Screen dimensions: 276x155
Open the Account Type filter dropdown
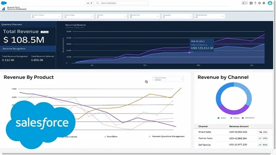(x=78, y=16)
